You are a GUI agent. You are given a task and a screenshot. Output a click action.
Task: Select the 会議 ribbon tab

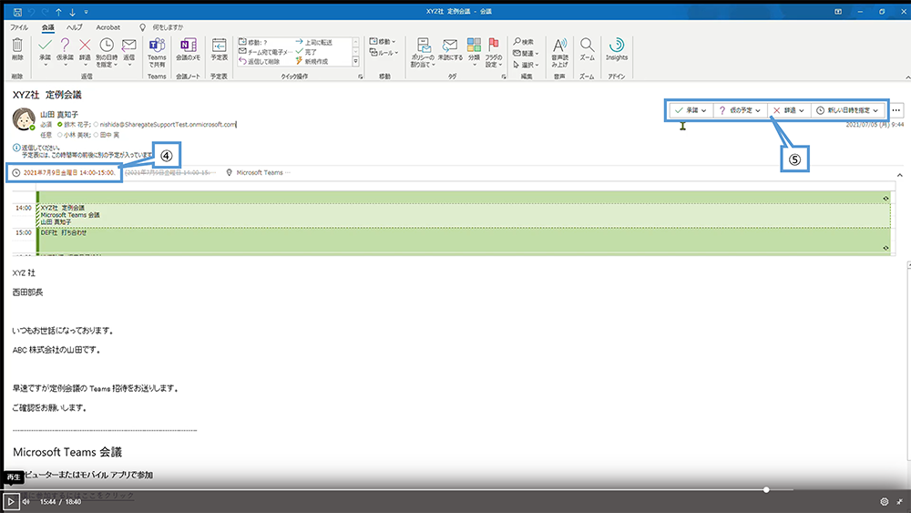[x=47, y=27]
